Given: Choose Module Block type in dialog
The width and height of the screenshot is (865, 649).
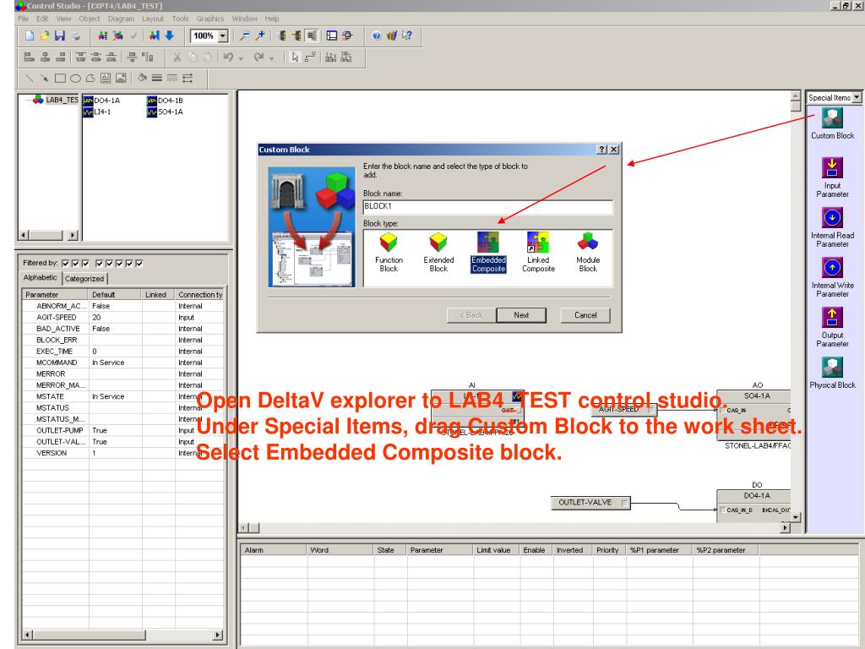Looking at the screenshot, I should pyautogui.click(x=588, y=252).
